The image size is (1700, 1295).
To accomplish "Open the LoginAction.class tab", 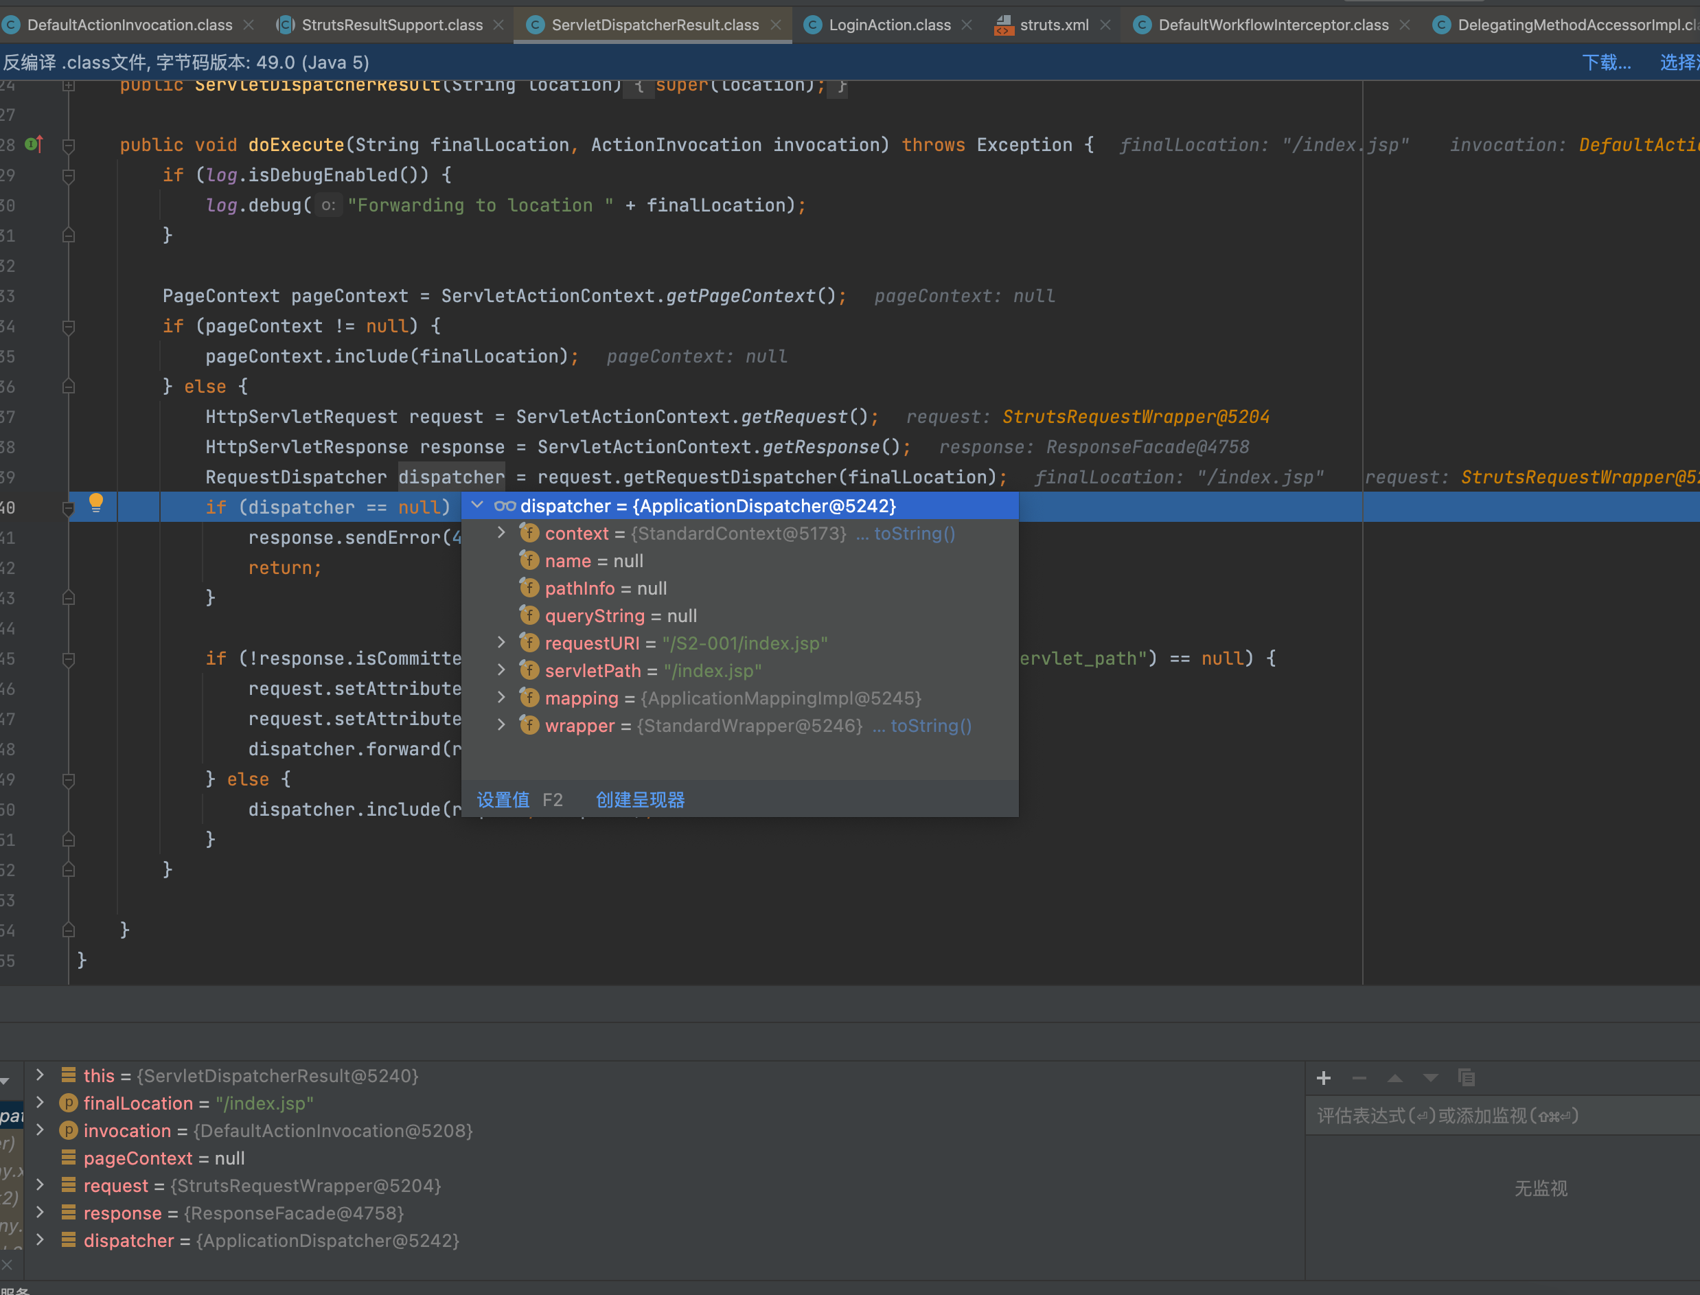I will point(889,25).
